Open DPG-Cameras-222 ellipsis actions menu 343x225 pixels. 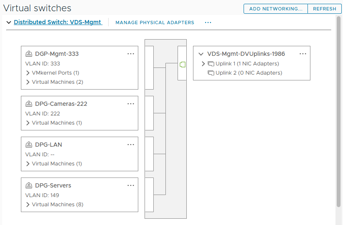[x=131, y=104]
